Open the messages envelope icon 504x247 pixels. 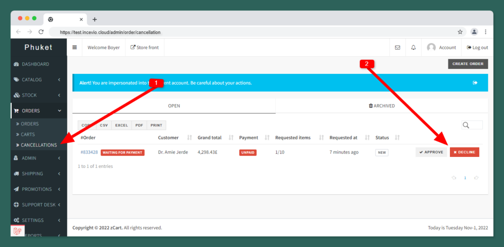click(397, 48)
